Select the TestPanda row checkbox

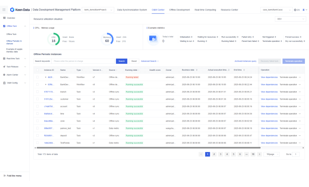[37, 143]
